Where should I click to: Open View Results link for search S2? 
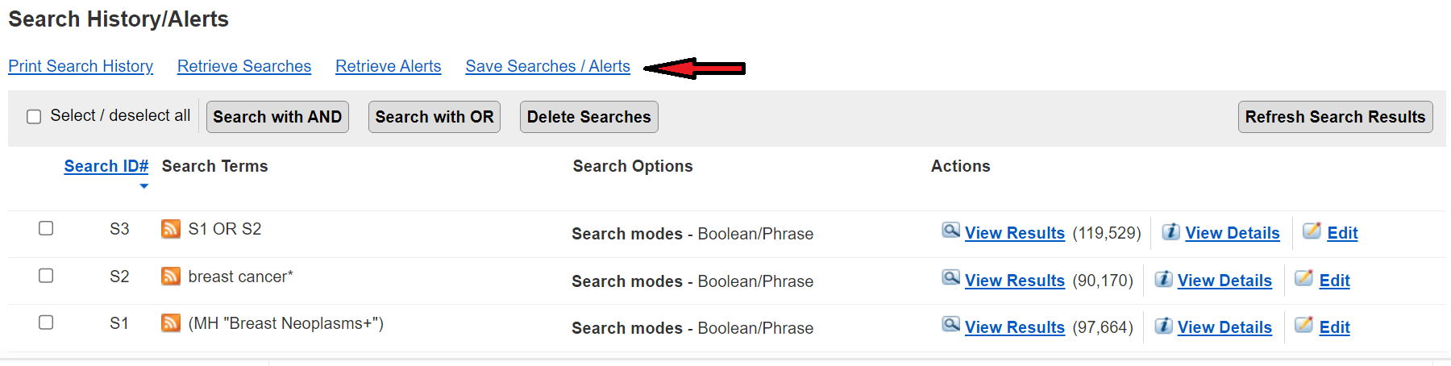[x=1014, y=281]
